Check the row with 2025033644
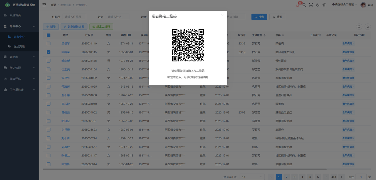 coord(48,164)
